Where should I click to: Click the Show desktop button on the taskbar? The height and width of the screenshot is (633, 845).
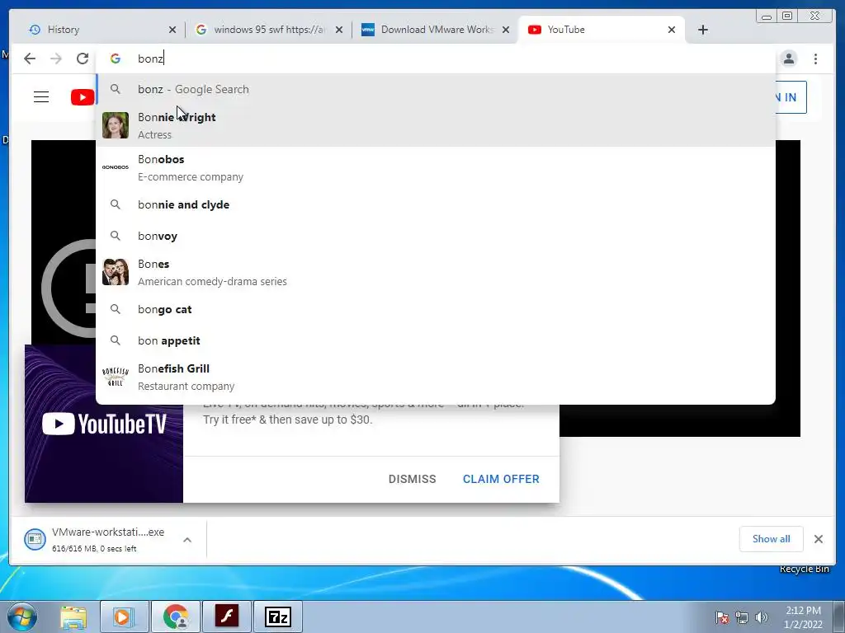(x=839, y=617)
